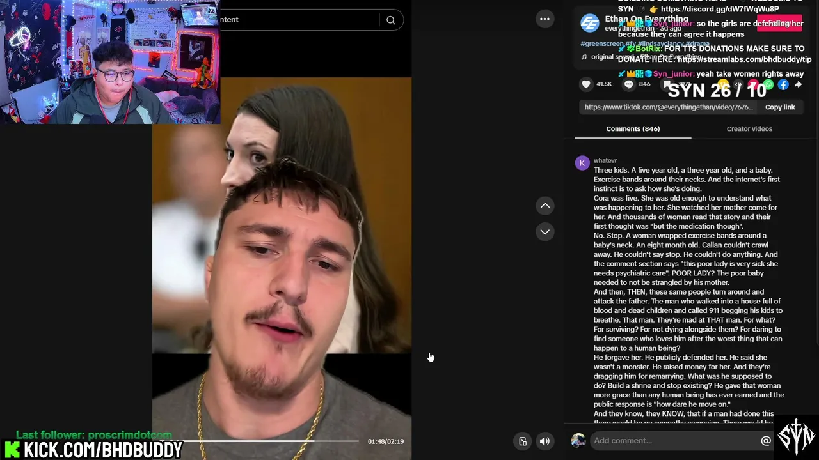The width and height of the screenshot is (819, 460).
Task: Click the search magnifier icon
Action: (x=391, y=20)
